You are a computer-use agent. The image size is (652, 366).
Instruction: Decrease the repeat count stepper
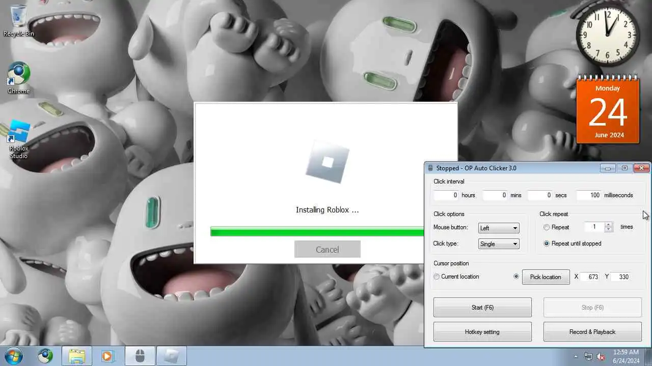pos(608,230)
